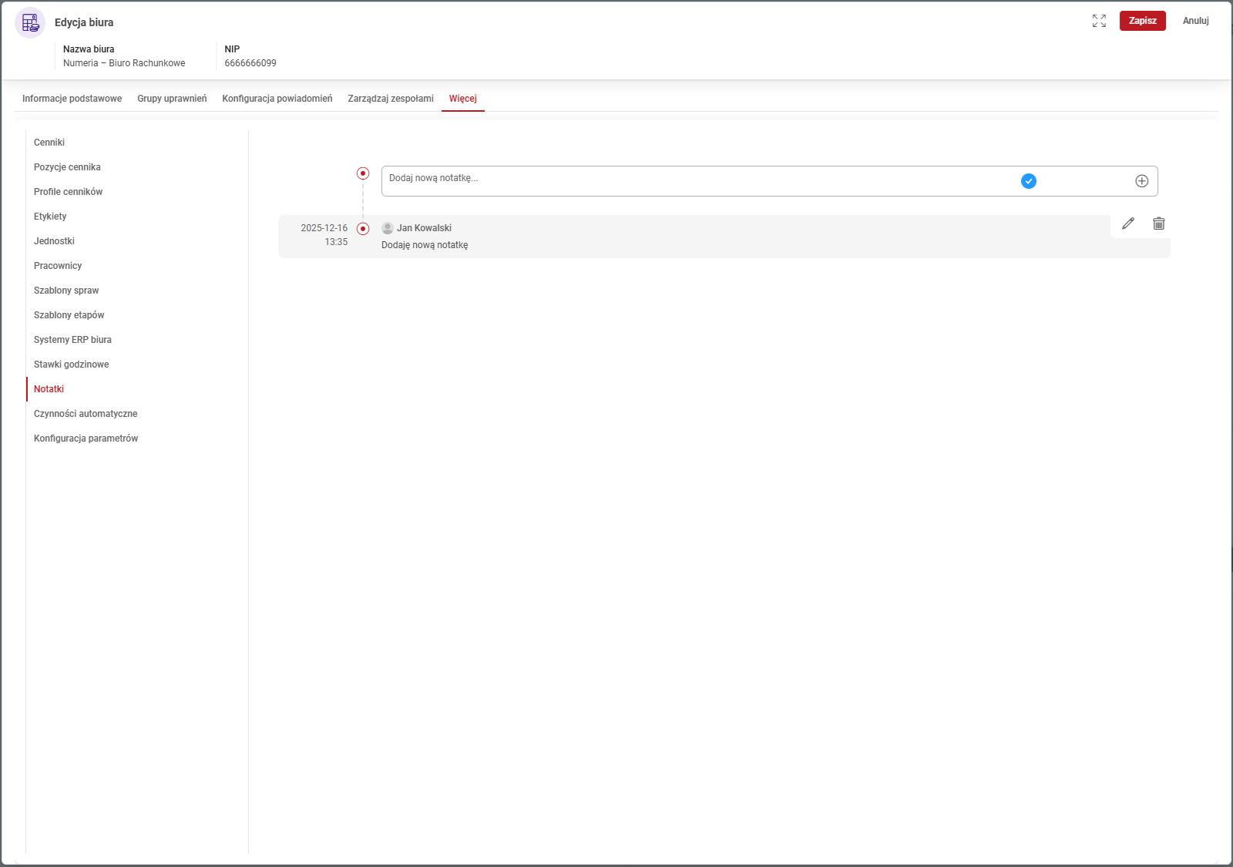This screenshot has height=867, width=1233.
Task: Click the office edit header icon
Action: point(30,23)
